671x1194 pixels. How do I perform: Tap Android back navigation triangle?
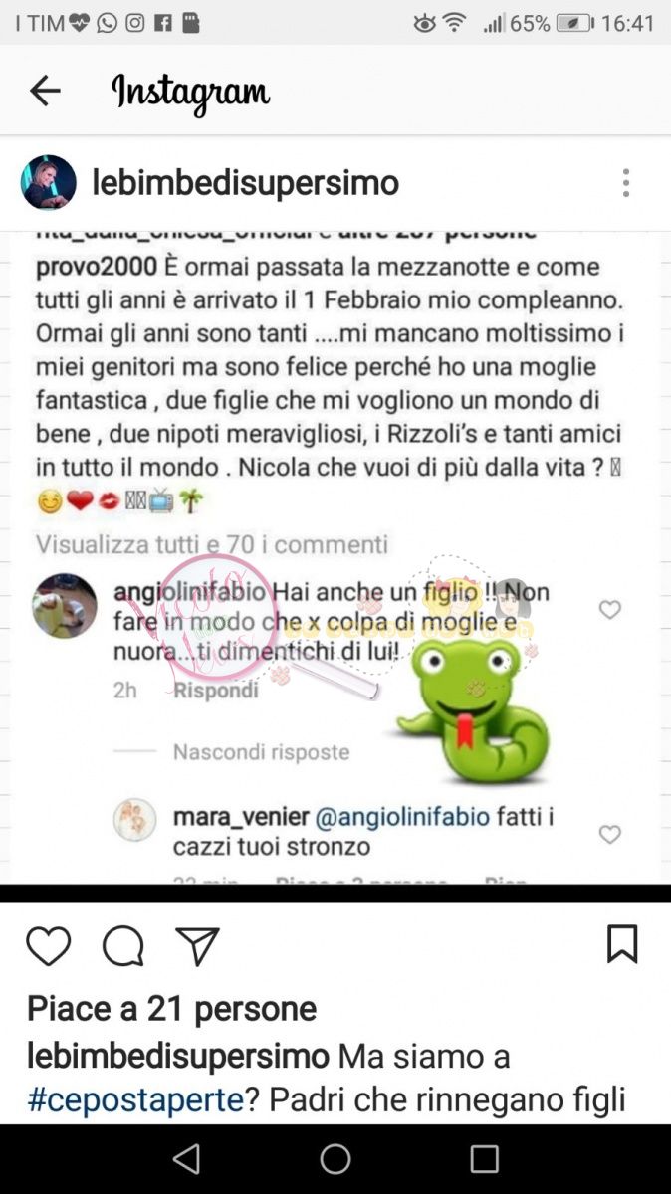[x=186, y=1159]
